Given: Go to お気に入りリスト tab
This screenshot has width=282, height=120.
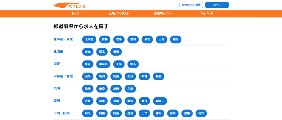Looking at the screenshot, I should [119, 13].
